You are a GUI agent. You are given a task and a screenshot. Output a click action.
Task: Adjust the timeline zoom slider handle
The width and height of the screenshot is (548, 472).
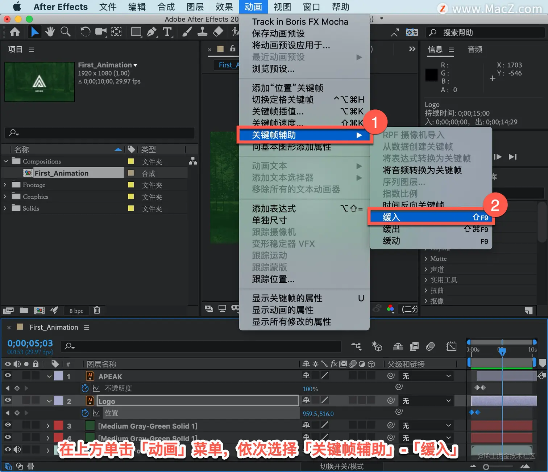pos(486,467)
